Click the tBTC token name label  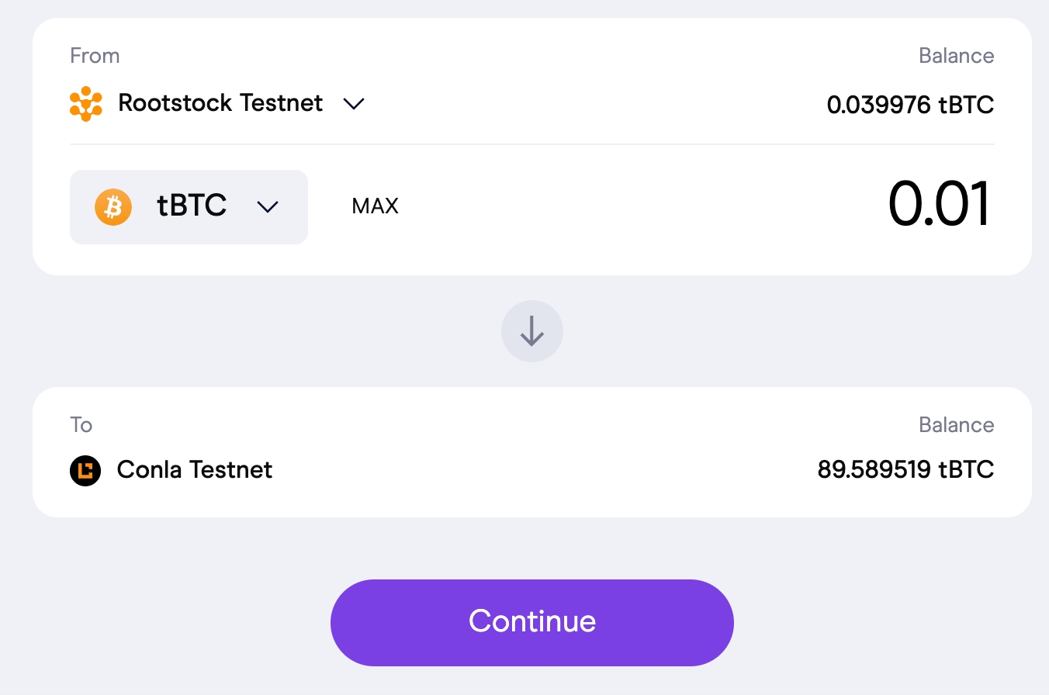(x=192, y=206)
